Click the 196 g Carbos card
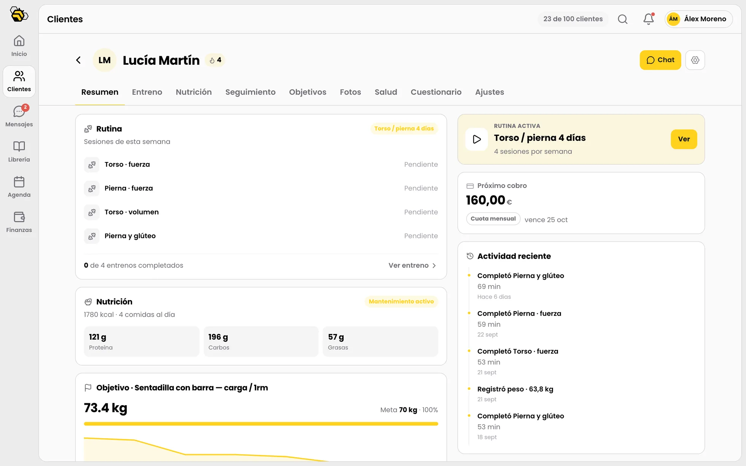This screenshot has height=466, width=746. pyautogui.click(x=261, y=342)
